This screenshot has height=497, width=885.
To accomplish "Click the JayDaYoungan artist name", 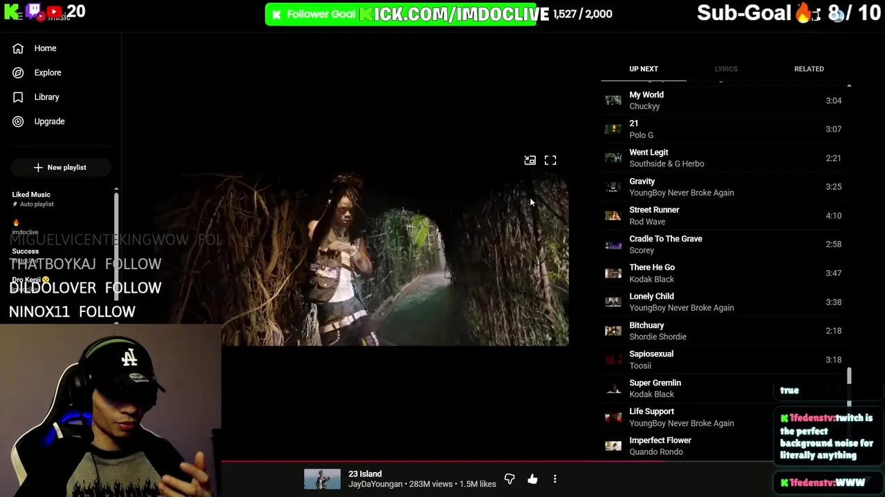I will coord(377,485).
